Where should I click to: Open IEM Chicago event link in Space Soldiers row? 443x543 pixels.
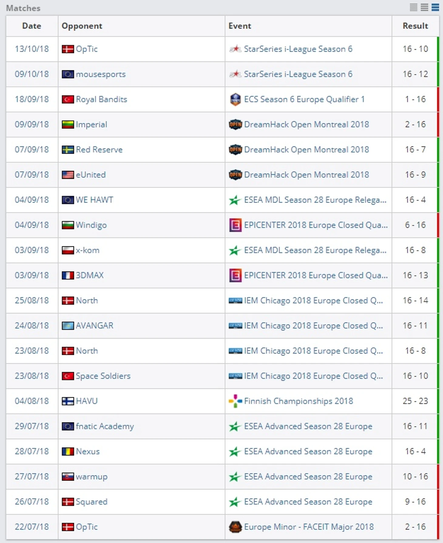pos(313,376)
